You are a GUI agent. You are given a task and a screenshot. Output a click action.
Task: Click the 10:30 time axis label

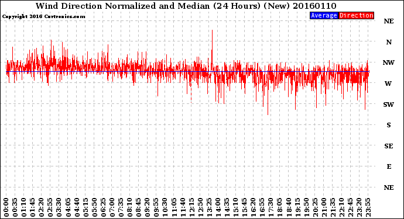[165, 207]
